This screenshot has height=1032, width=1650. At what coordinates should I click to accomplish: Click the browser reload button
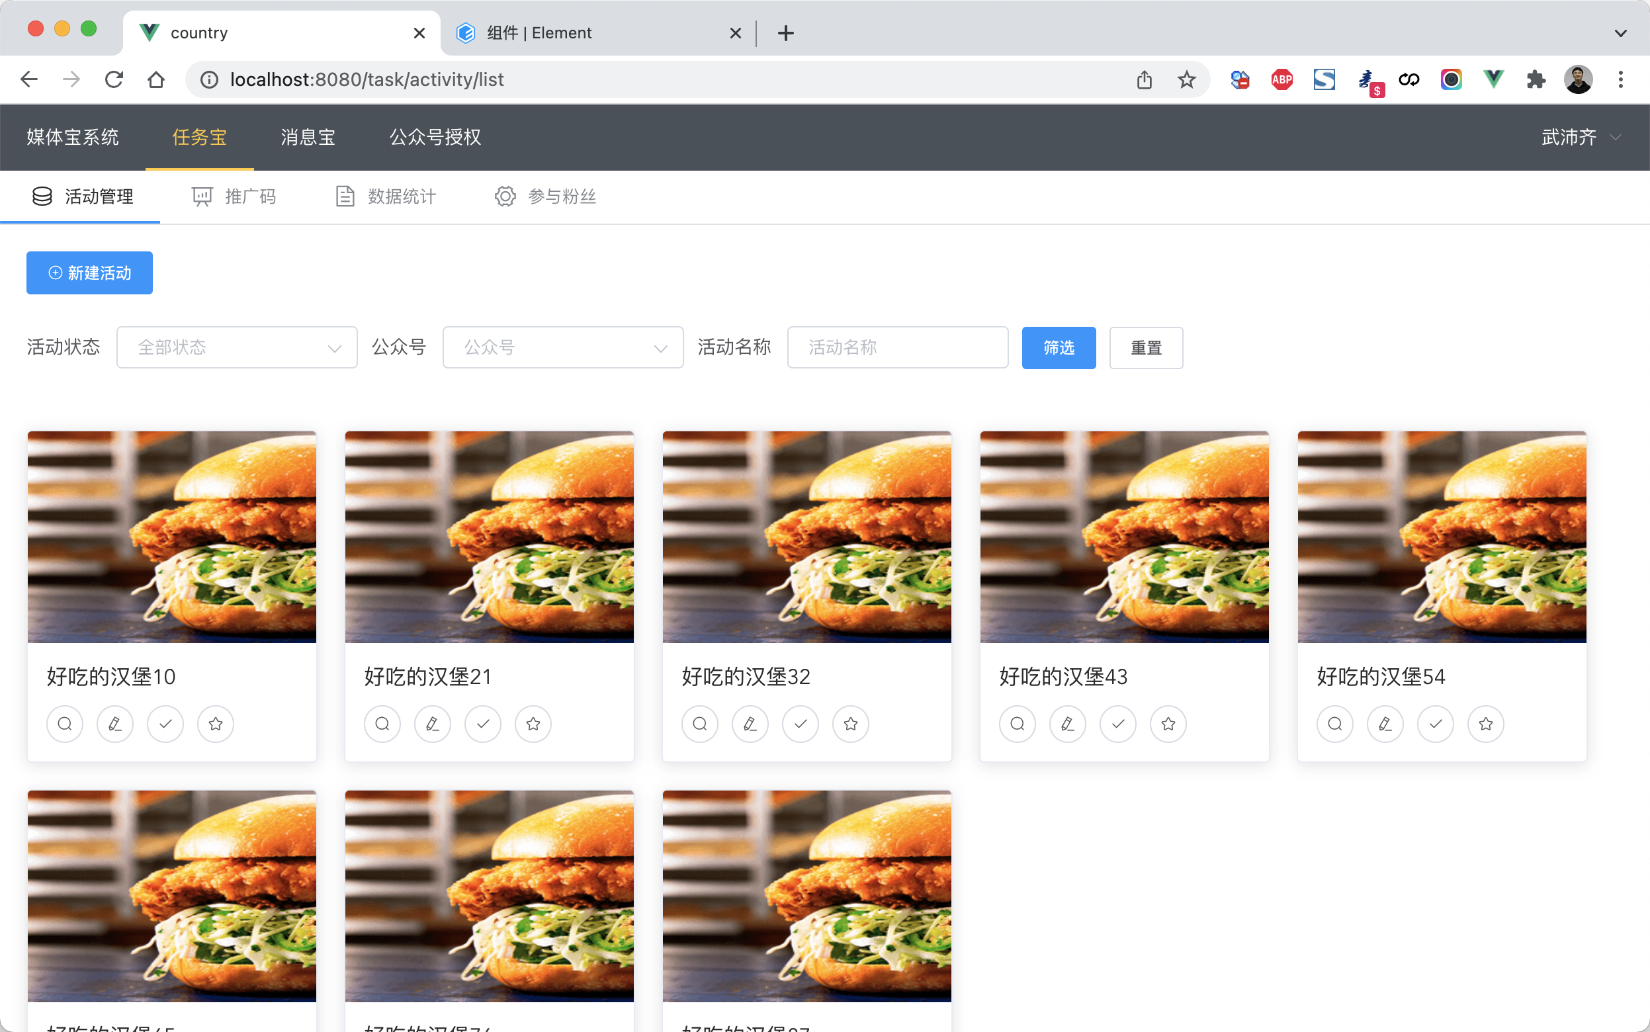[x=114, y=79]
